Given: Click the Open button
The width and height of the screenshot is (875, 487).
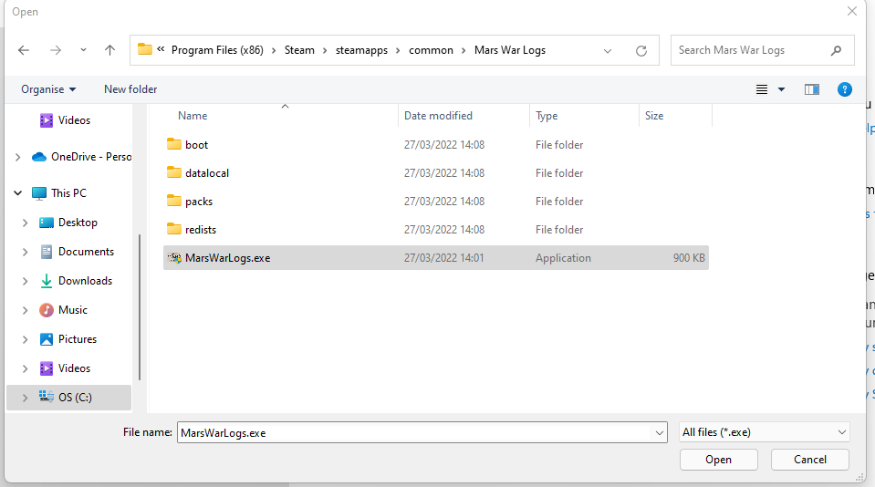Looking at the screenshot, I should 719,460.
